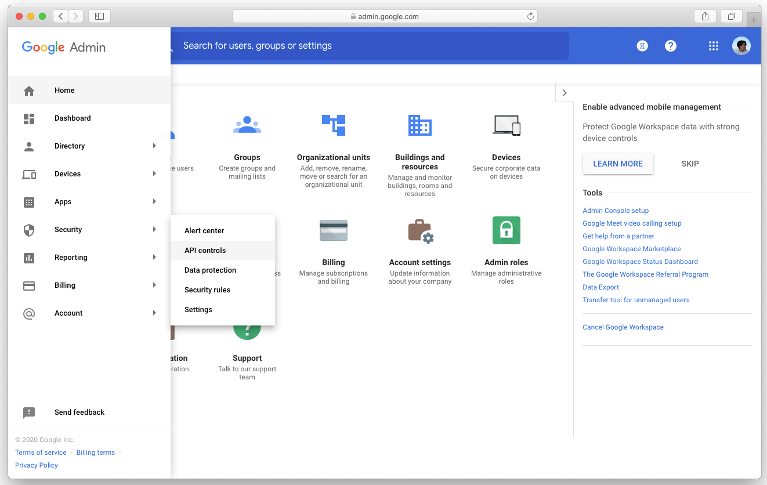Open the Organizational units hierarchy icon
767x485 pixels.
click(x=334, y=125)
